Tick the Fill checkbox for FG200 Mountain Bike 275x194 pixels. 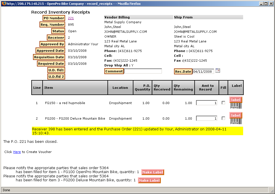(x=223, y=118)
